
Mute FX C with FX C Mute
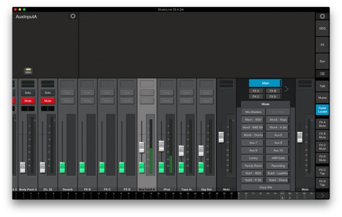322,147
